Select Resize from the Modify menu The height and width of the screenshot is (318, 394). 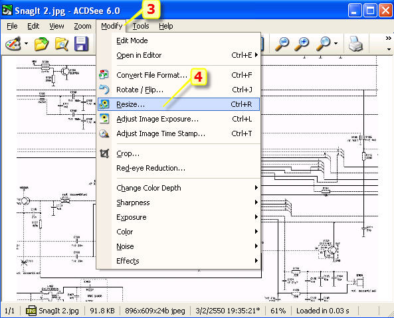pos(179,104)
